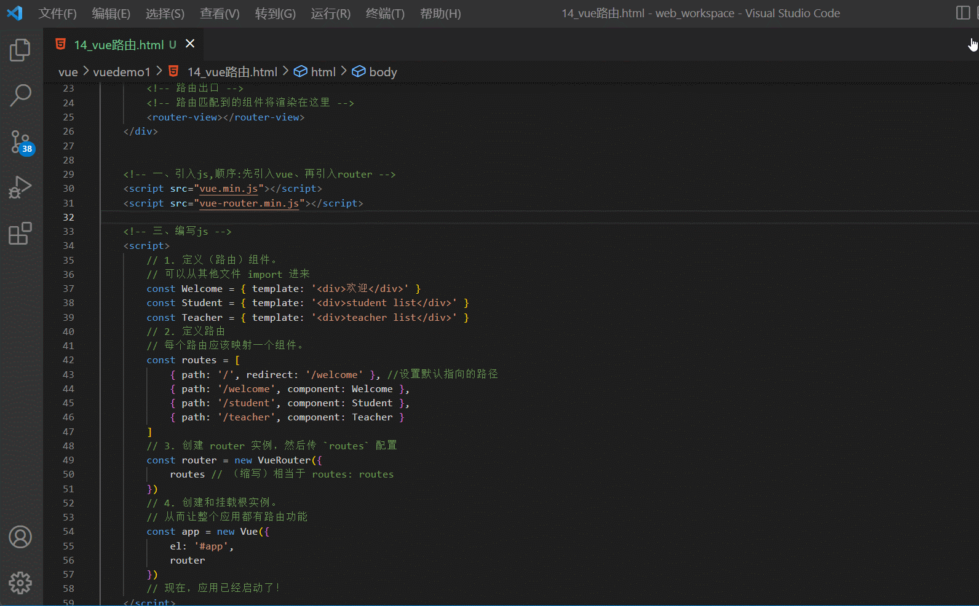Close the 14_vue路由.html tab
Image resolution: width=979 pixels, height=606 pixels.
click(190, 44)
